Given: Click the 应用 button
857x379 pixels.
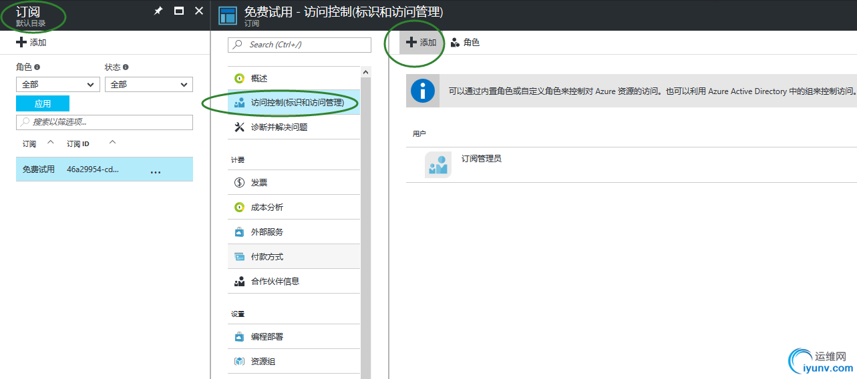Looking at the screenshot, I should 43,104.
